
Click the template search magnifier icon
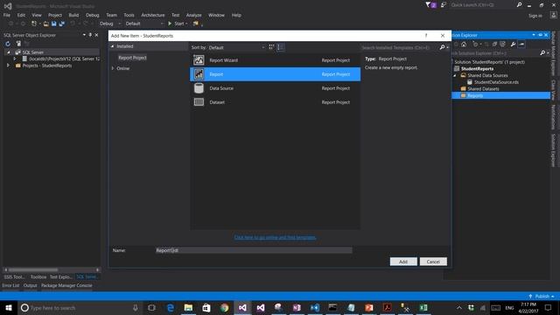[442, 47]
